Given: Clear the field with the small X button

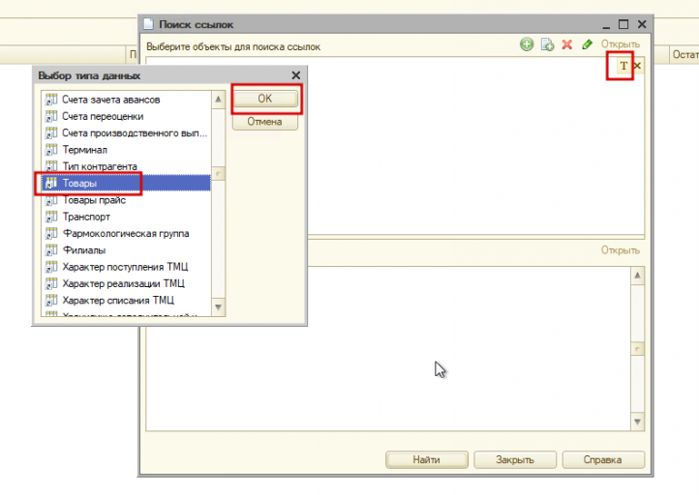Looking at the screenshot, I should [637, 66].
